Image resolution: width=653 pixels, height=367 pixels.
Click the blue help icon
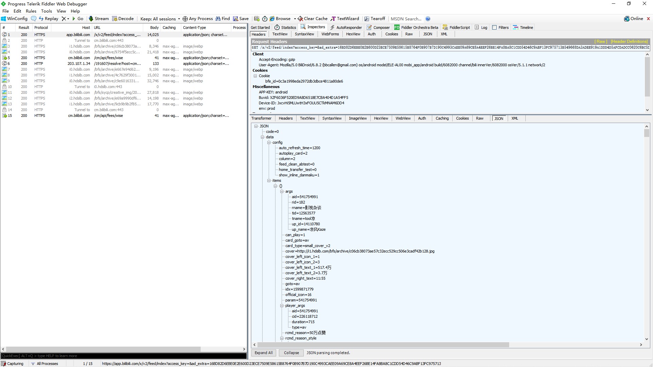pos(428,19)
